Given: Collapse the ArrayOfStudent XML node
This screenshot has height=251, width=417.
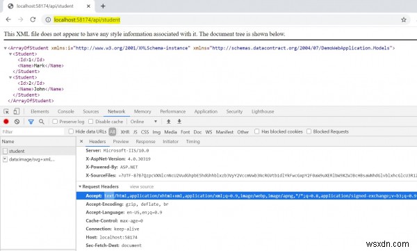Looking at the screenshot, I should [5, 48].
